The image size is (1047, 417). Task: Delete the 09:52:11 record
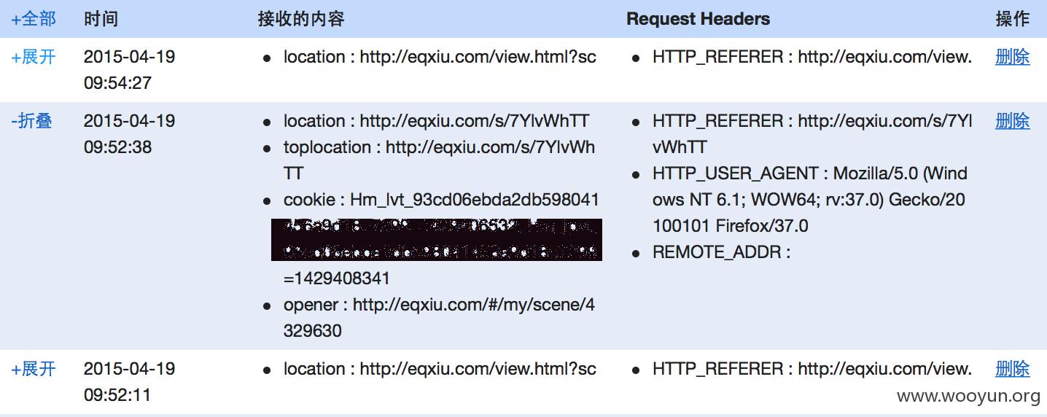(x=1013, y=369)
